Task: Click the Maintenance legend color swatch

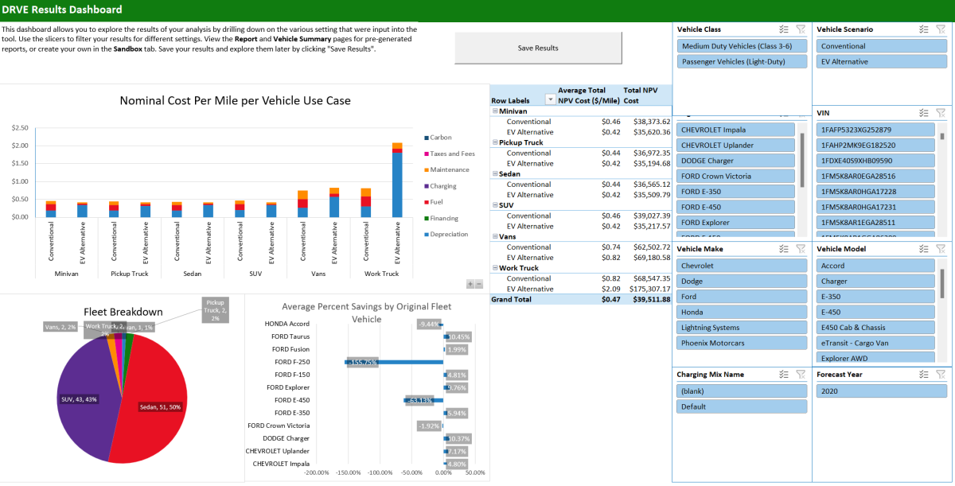Action: click(427, 169)
